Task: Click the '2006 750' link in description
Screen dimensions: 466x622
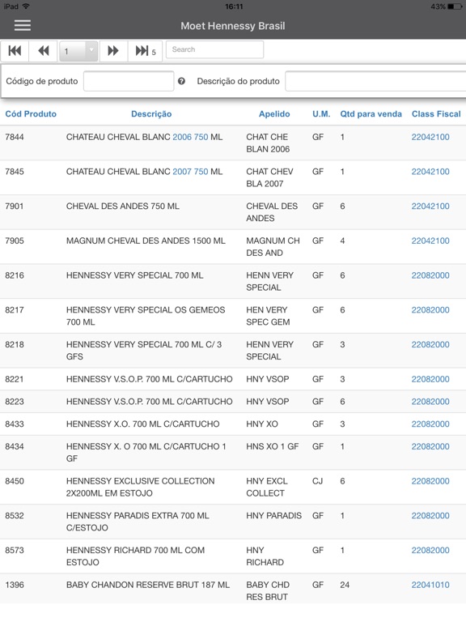Action: (190, 137)
